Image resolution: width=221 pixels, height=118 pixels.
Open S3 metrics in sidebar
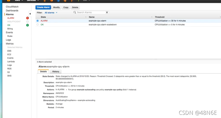tap(8, 72)
